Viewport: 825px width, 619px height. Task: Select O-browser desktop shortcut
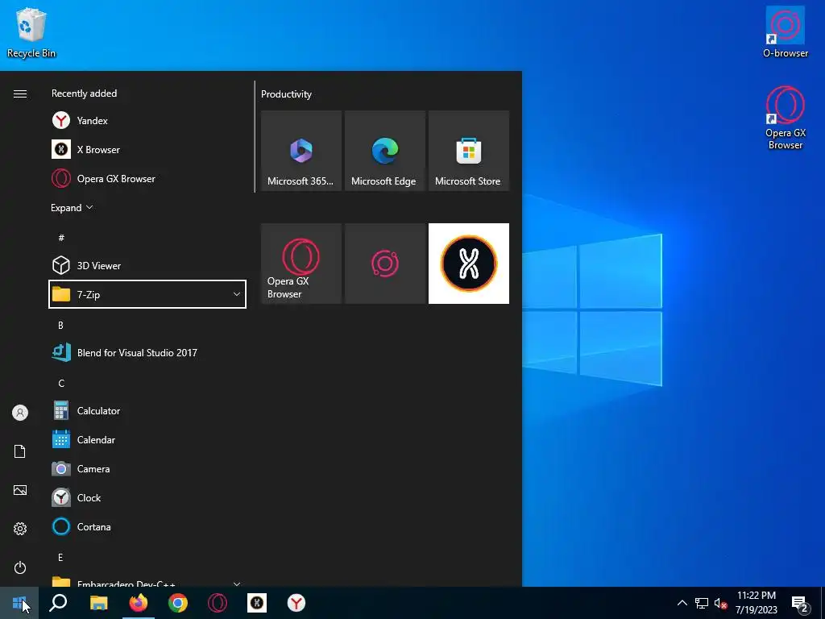click(785, 32)
